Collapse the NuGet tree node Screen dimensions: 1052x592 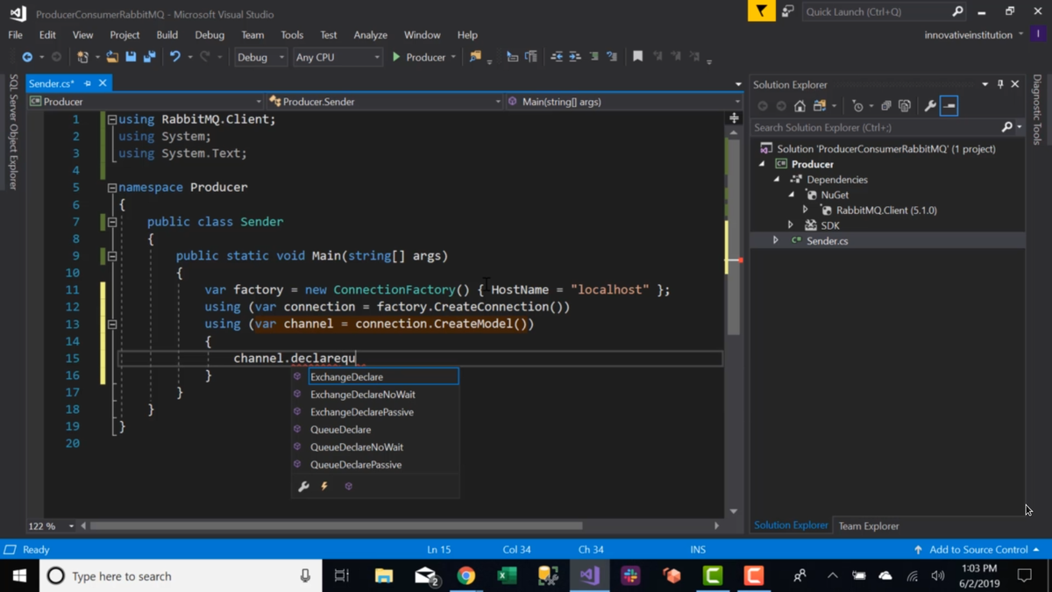coord(792,195)
